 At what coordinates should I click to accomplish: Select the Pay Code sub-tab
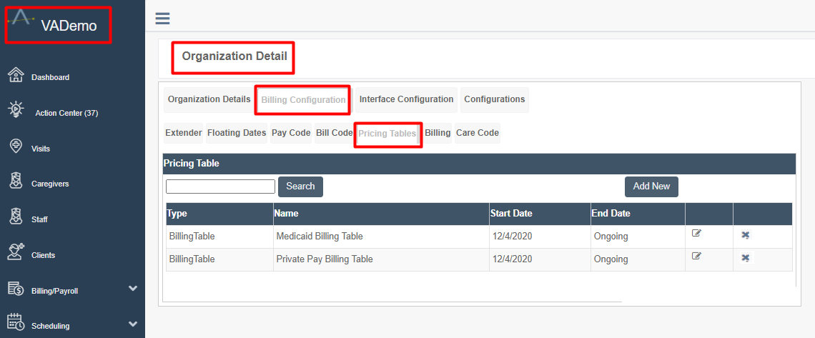tap(291, 133)
